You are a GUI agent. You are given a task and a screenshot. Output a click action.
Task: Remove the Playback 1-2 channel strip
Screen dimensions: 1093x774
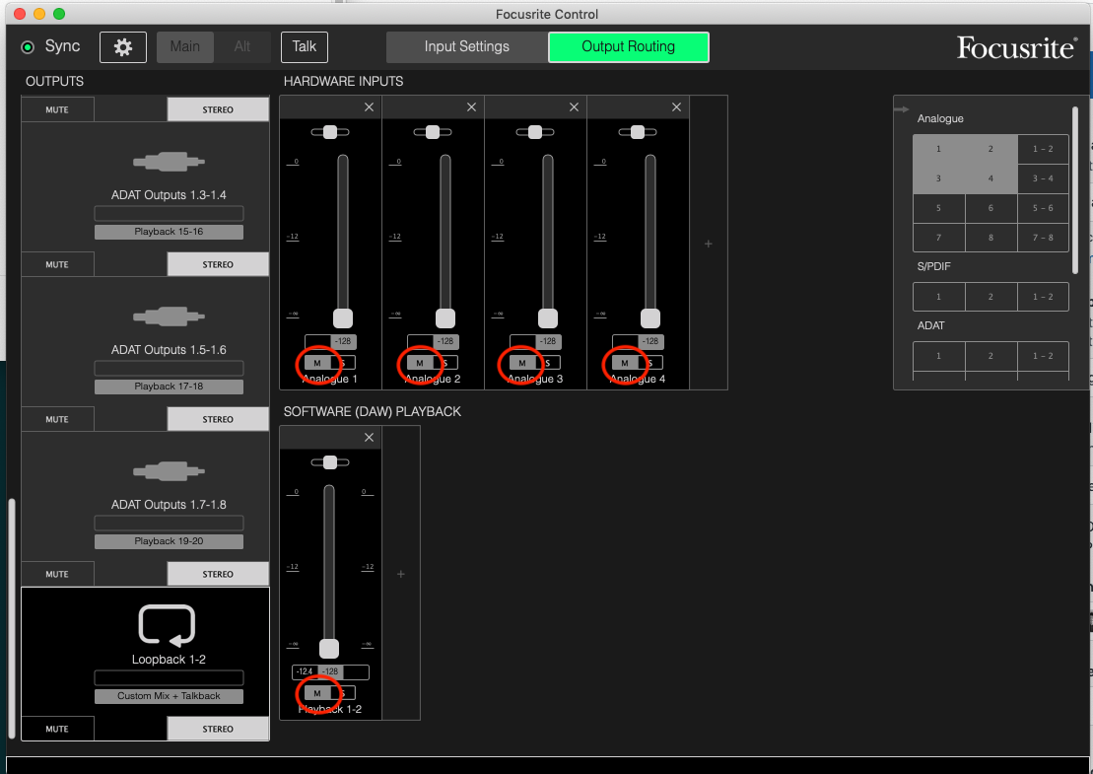(x=369, y=437)
